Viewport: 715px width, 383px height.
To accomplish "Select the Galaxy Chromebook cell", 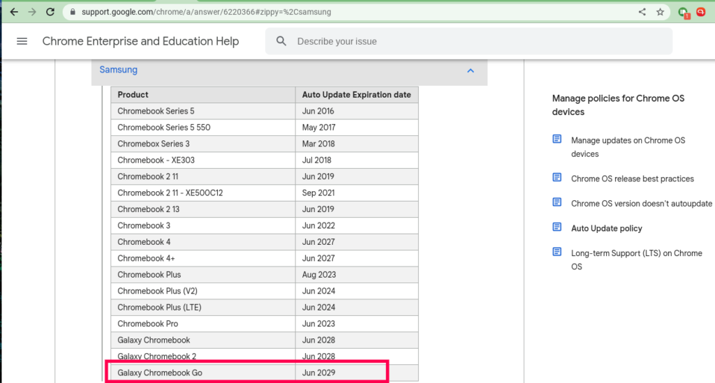I will pyautogui.click(x=203, y=340).
